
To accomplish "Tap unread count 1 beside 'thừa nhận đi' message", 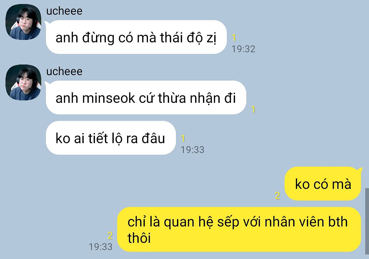I will tap(253, 109).
